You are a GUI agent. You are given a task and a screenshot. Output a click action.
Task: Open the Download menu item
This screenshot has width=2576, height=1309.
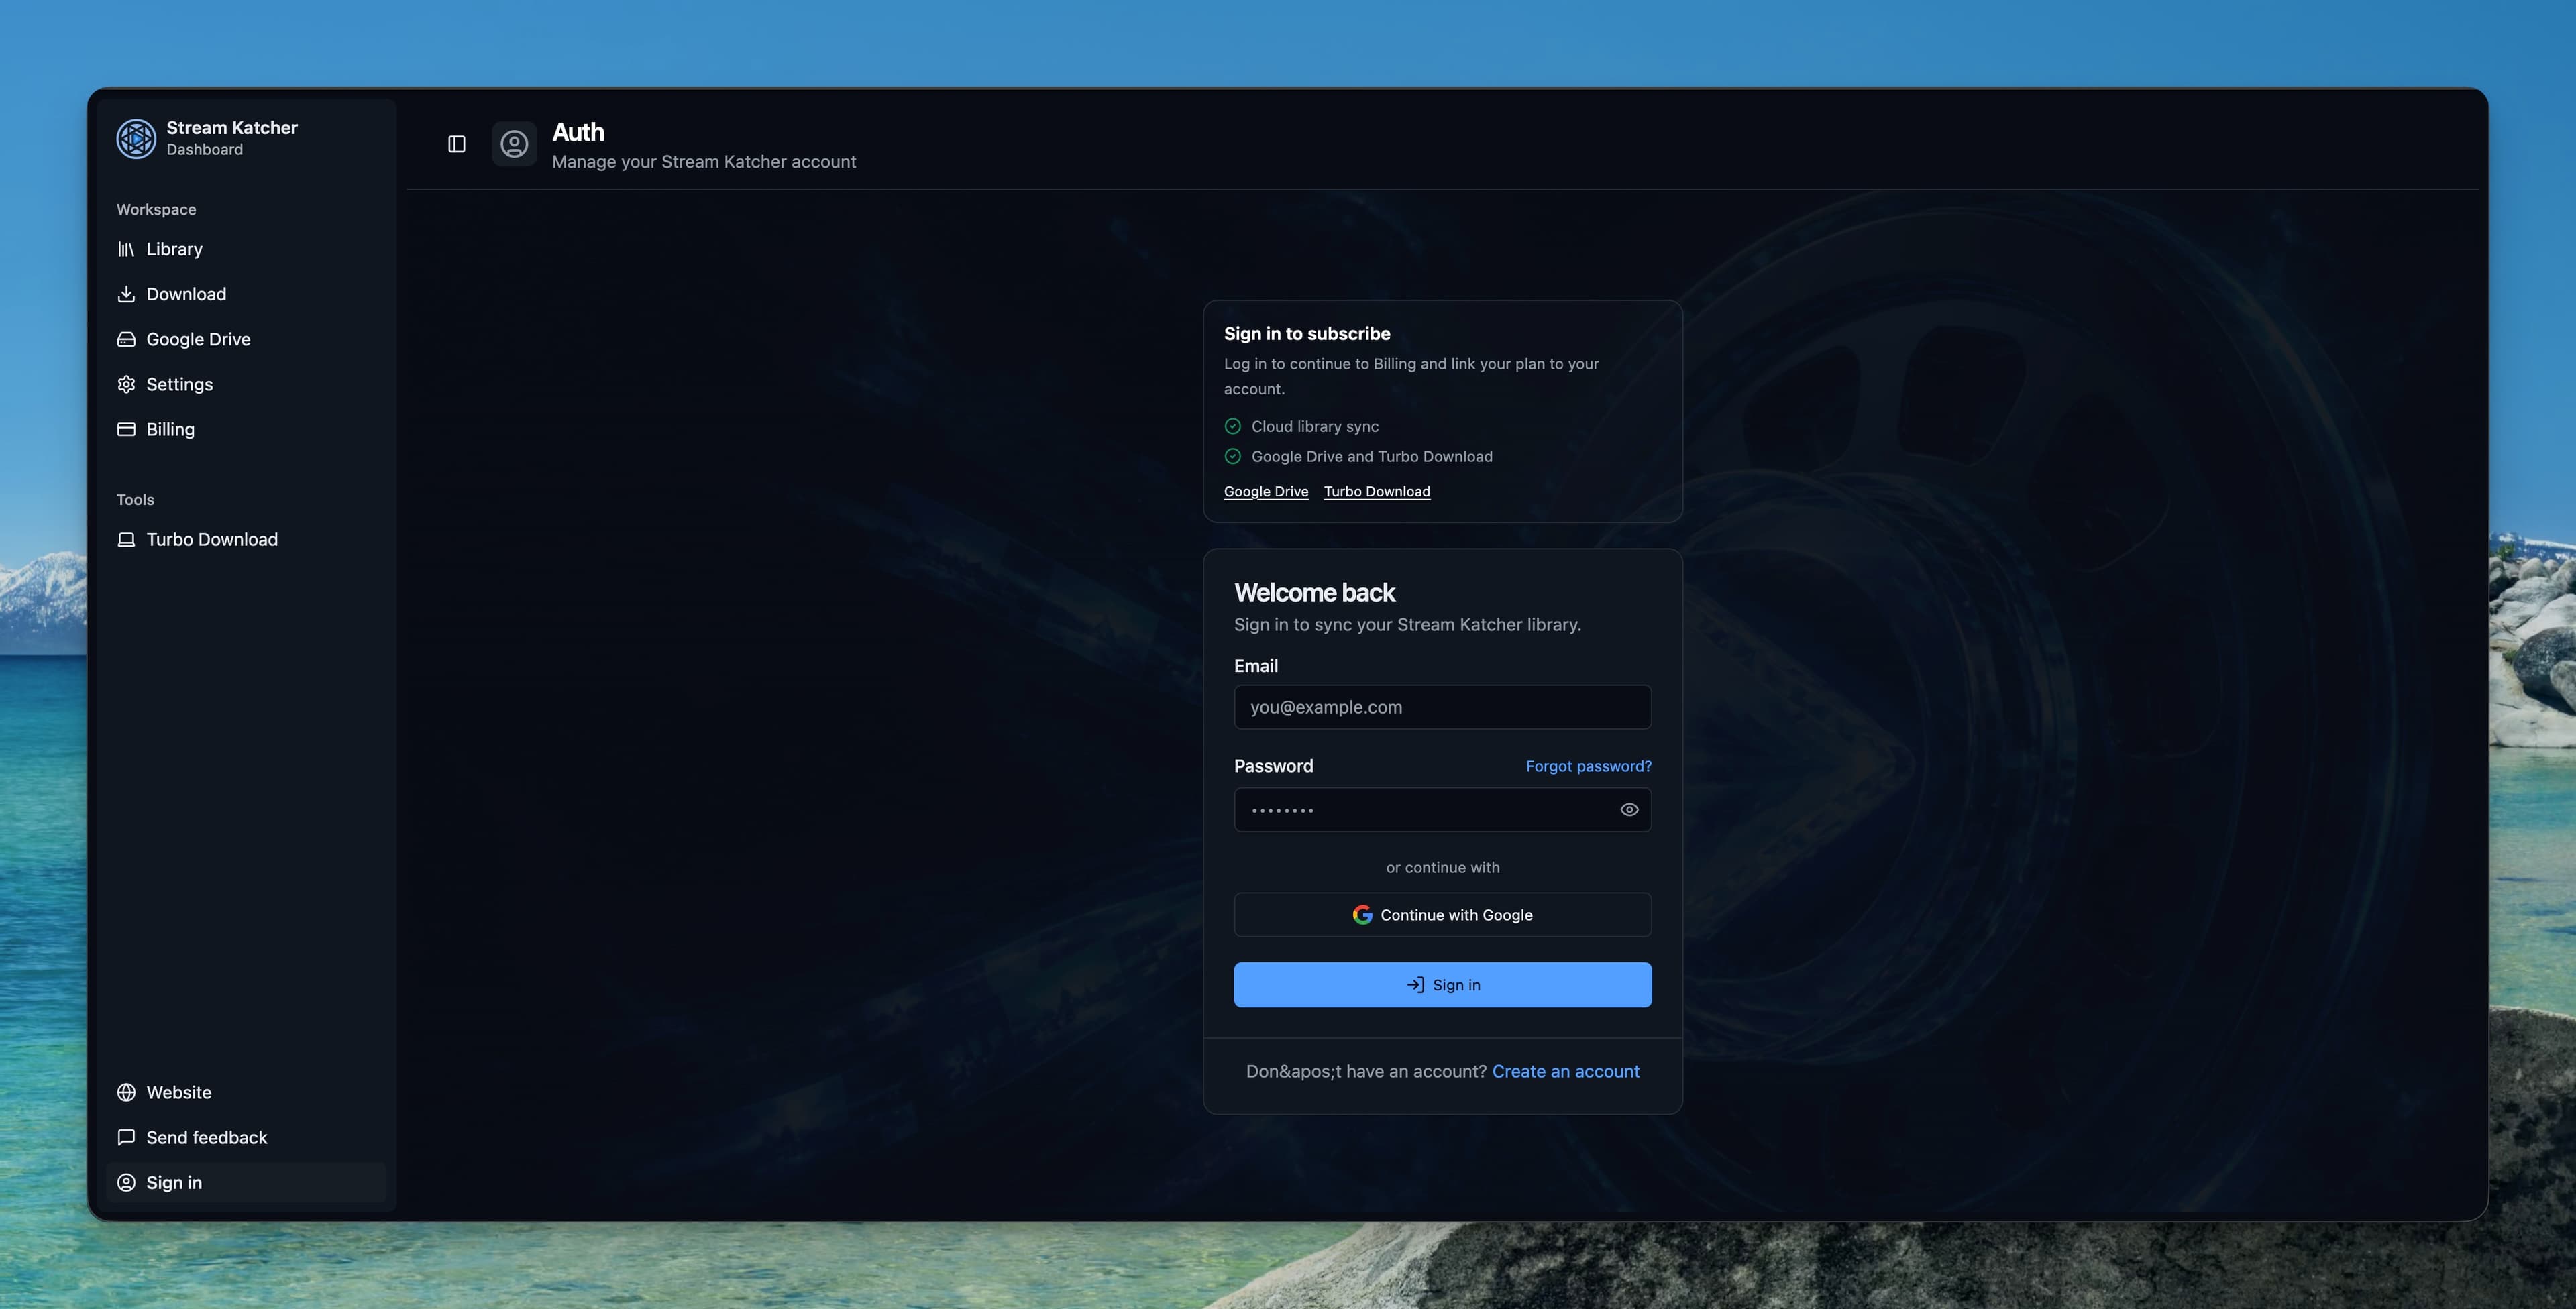point(246,294)
